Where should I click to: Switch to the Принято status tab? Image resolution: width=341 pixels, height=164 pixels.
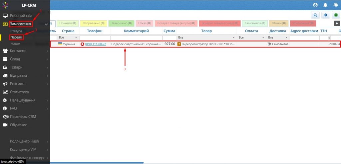[68, 23]
